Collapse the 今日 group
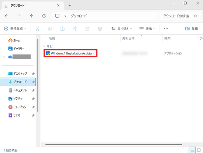Screen dimensions: 203x153 click(x=44, y=46)
